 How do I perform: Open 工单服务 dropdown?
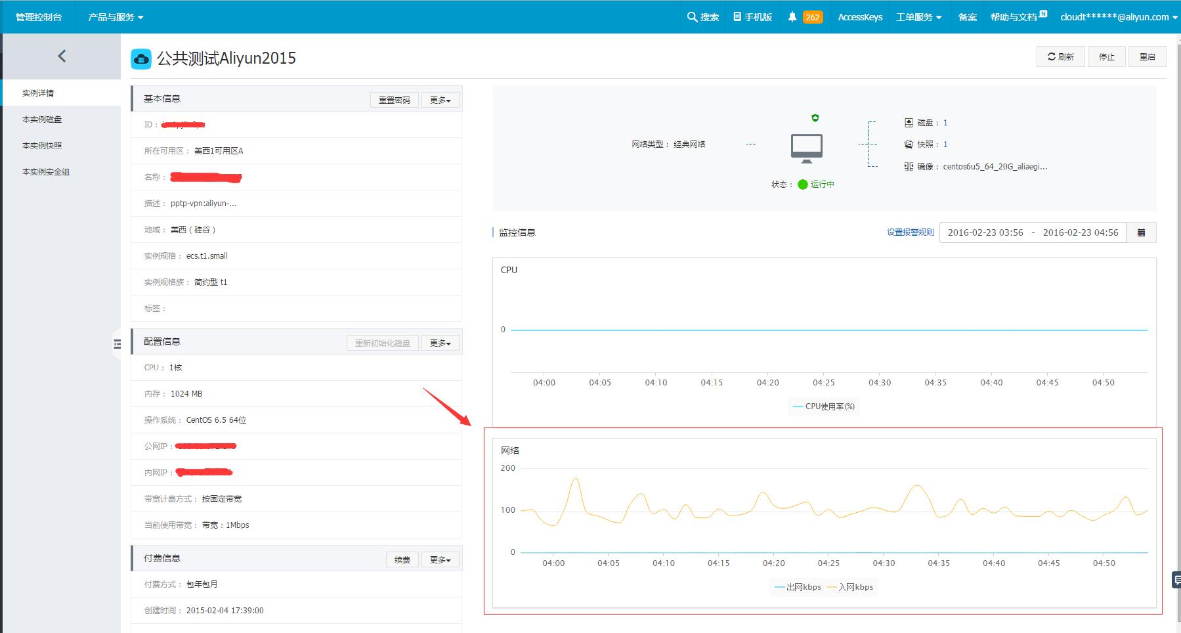(918, 17)
